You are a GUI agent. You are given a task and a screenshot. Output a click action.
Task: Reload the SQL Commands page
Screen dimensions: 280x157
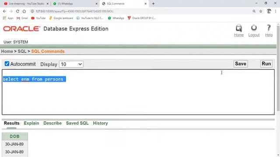pyautogui.click(x=17, y=11)
